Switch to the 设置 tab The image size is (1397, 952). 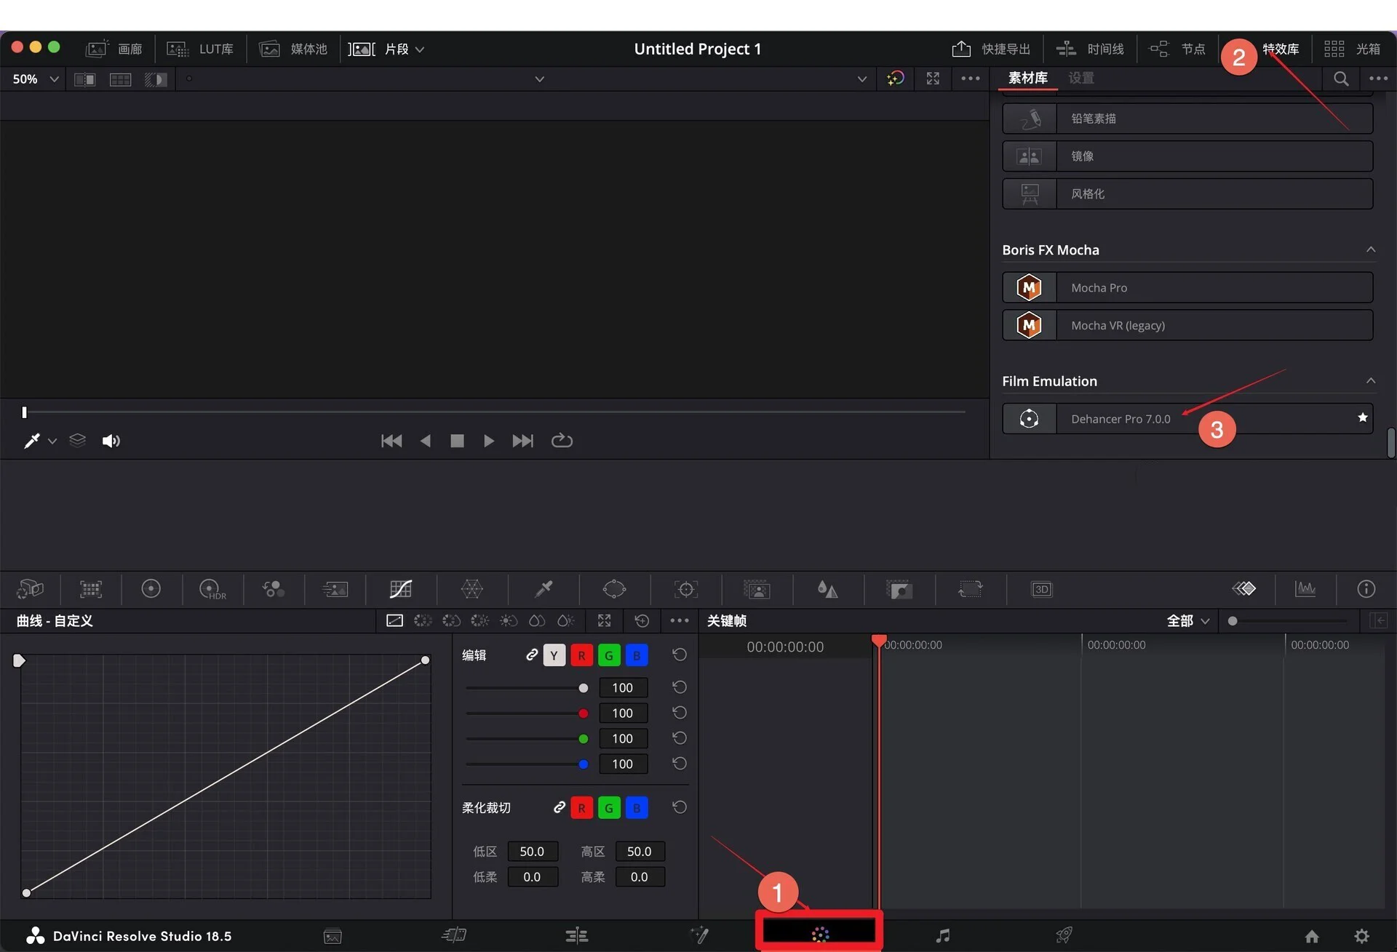pyautogui.click(x=1080, y=78)
